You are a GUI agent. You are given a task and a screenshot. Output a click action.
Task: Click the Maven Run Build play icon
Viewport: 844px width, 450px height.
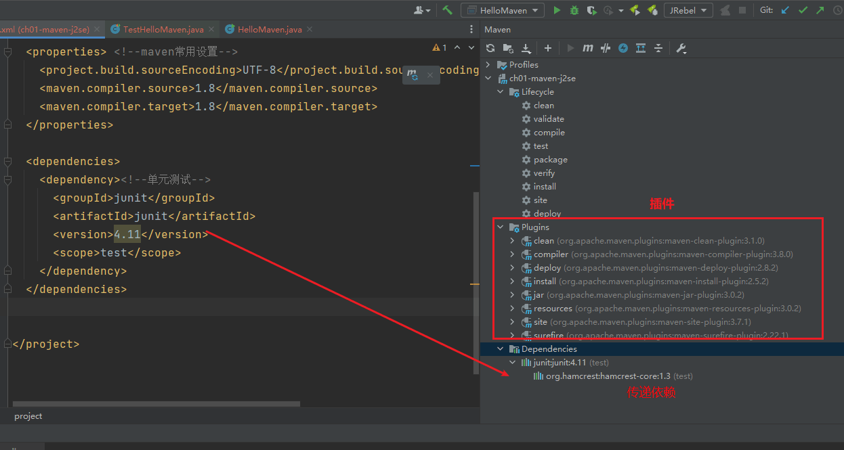coord(570,48)
